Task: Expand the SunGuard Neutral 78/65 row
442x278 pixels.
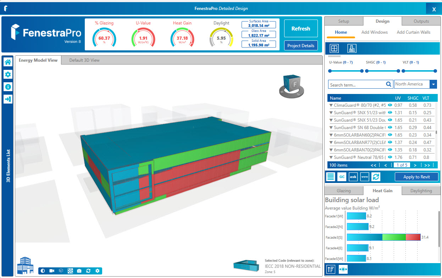Action: click(x=331, y=157)
